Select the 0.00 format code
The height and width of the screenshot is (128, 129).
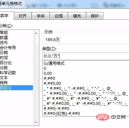pyautogui.click(x=86, y=74)
